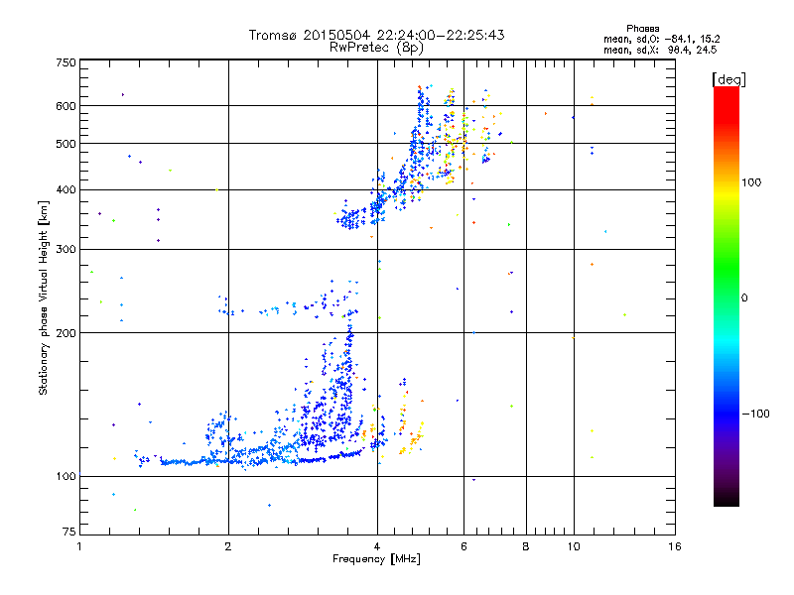This screenshot has width=794, height=595.
Task: Click the frequency axis label "16"
Action: [675, 546]
